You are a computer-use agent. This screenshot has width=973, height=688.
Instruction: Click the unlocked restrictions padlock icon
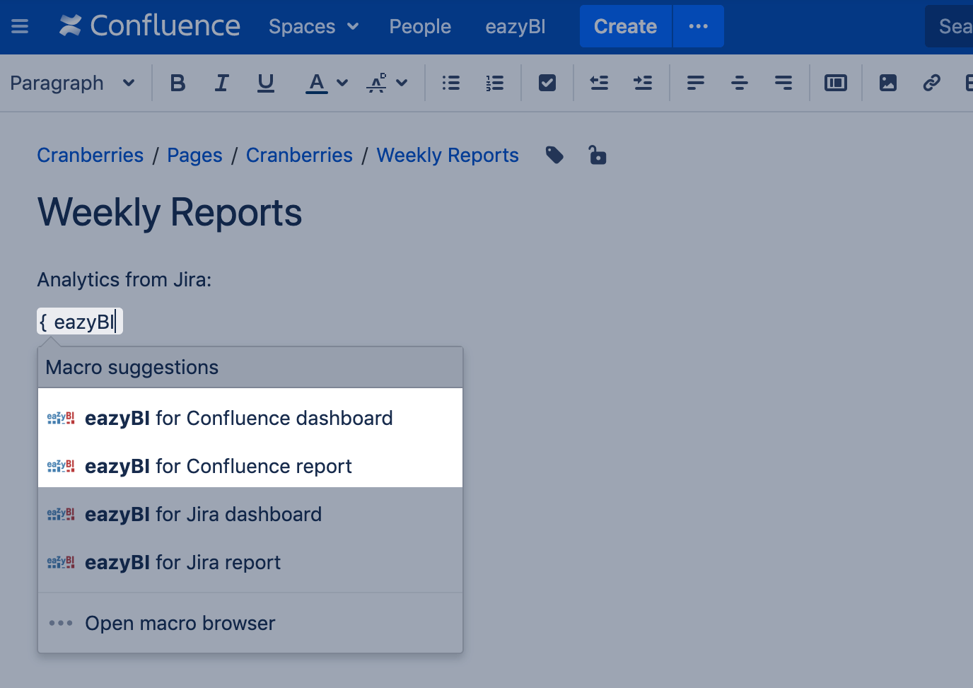pos(598,155)
